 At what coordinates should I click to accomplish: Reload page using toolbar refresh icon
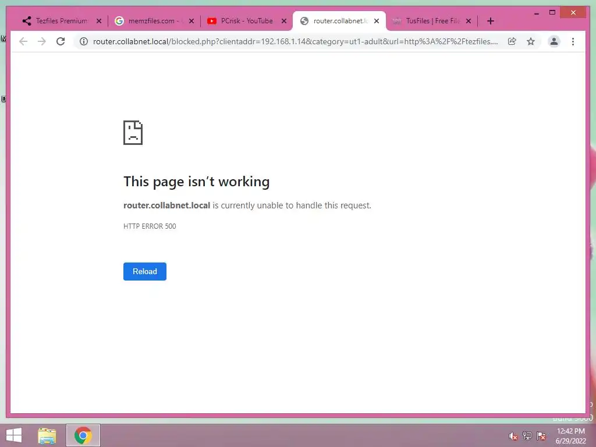point(61,41)
